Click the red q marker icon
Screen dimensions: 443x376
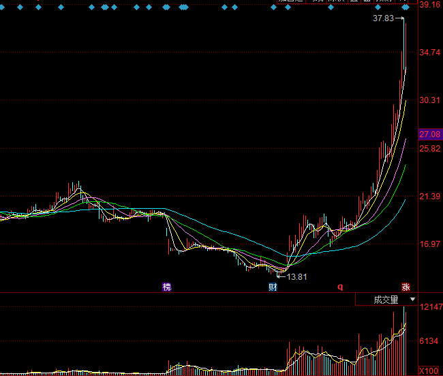[340, 287]
